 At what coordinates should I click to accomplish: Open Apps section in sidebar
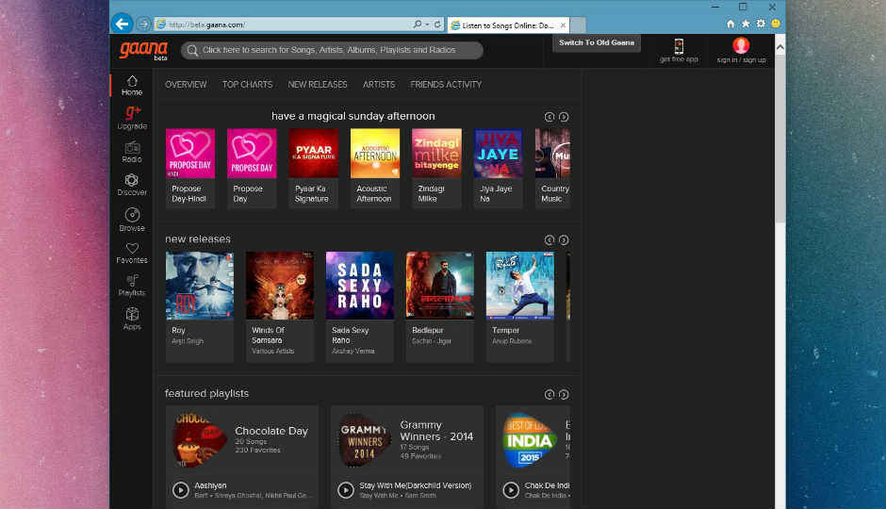(132, 319)
